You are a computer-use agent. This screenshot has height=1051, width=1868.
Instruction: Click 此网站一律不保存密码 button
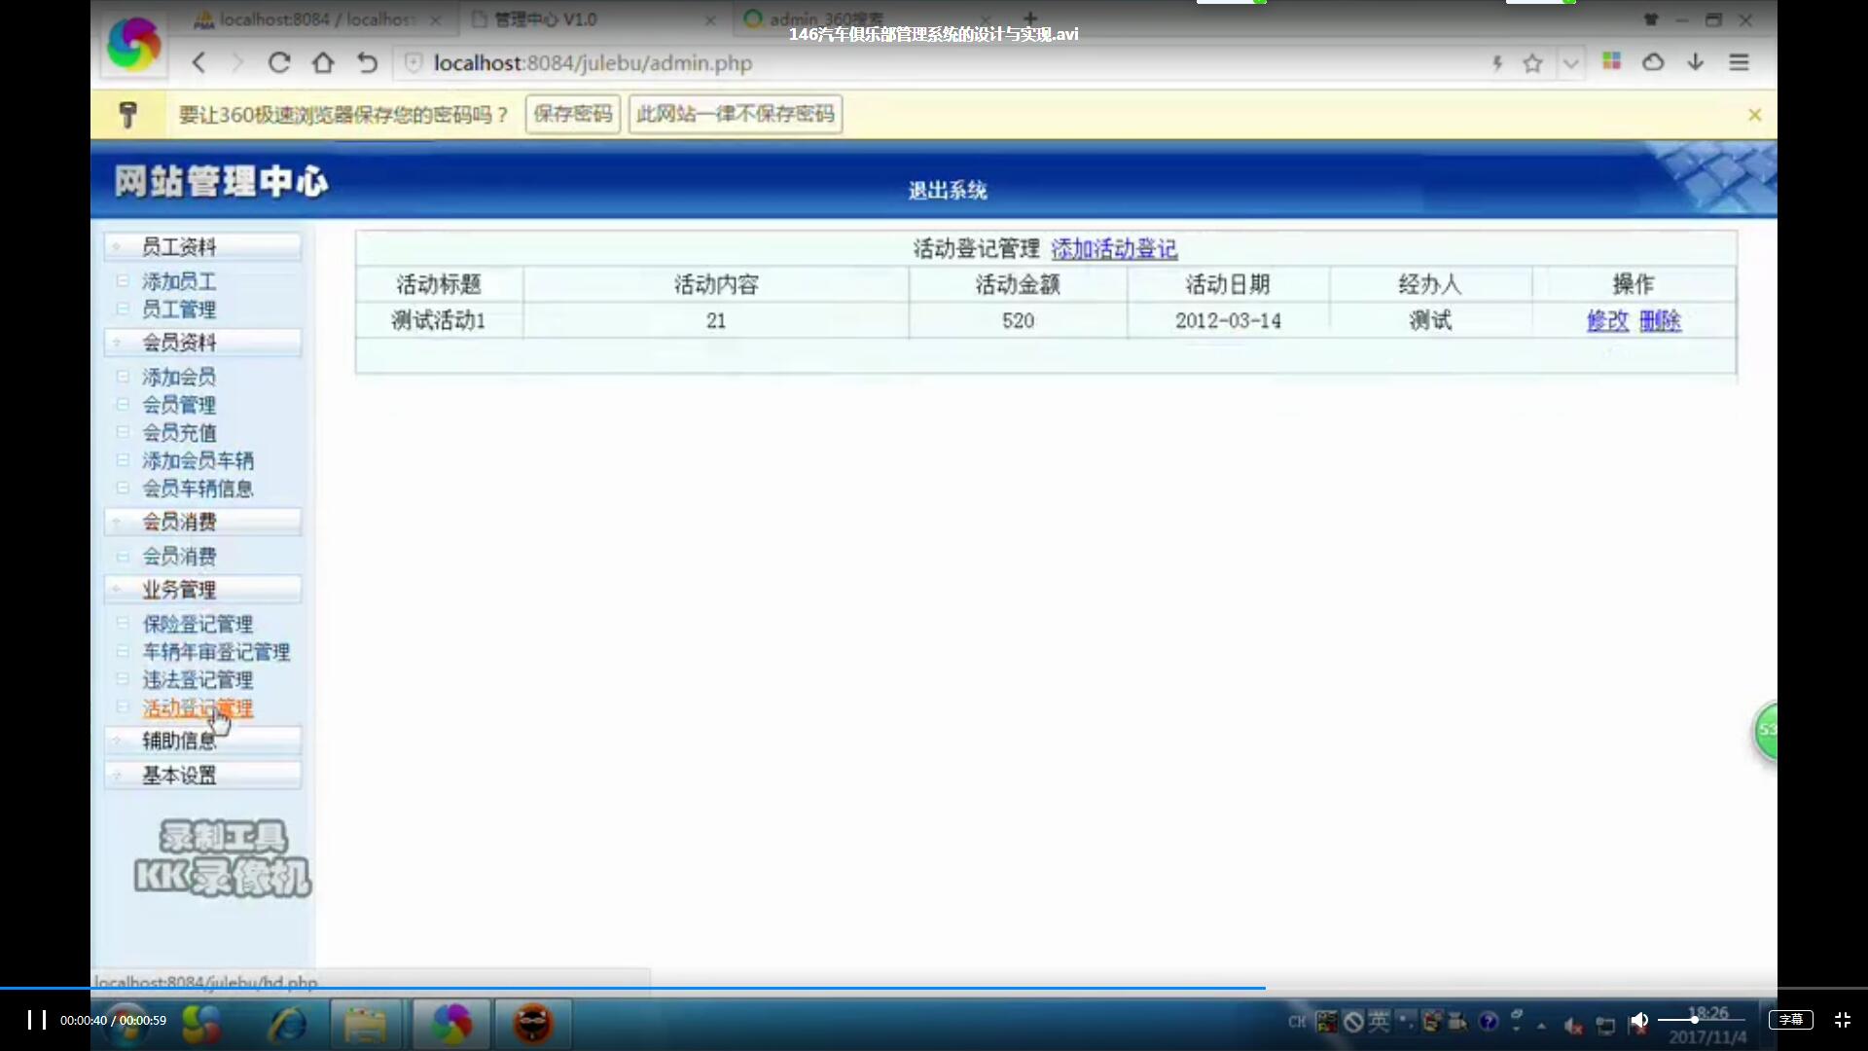pos(736,114)
